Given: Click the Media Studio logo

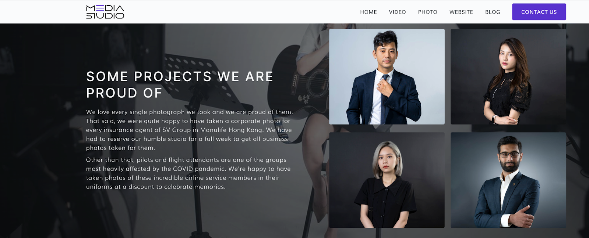Looking at the screenshot, I should point(105,12).
